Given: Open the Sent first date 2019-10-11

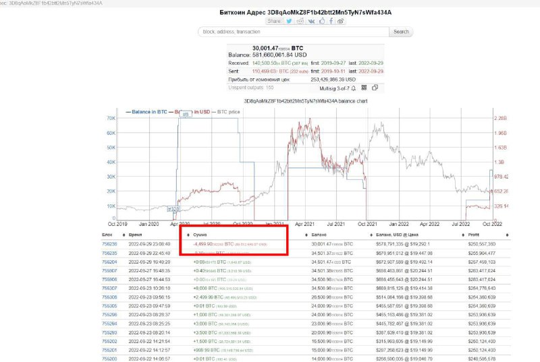Looking at the screenshot, I should coord(333,71).
